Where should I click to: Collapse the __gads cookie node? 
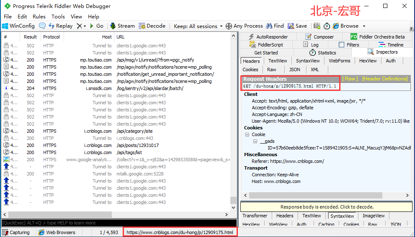(255, 141)
